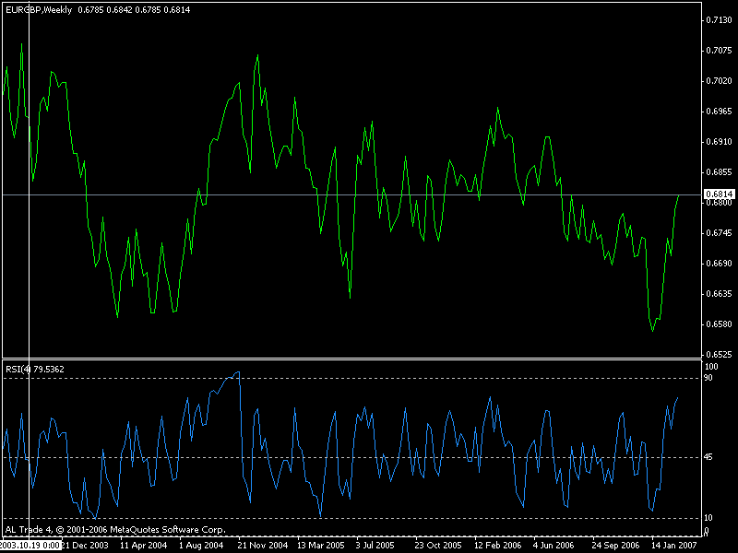
Task: Click the RSI 90 level label
Action: 708,379
